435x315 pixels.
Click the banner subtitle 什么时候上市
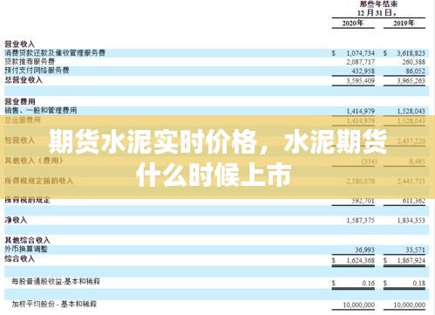(214, 175)
